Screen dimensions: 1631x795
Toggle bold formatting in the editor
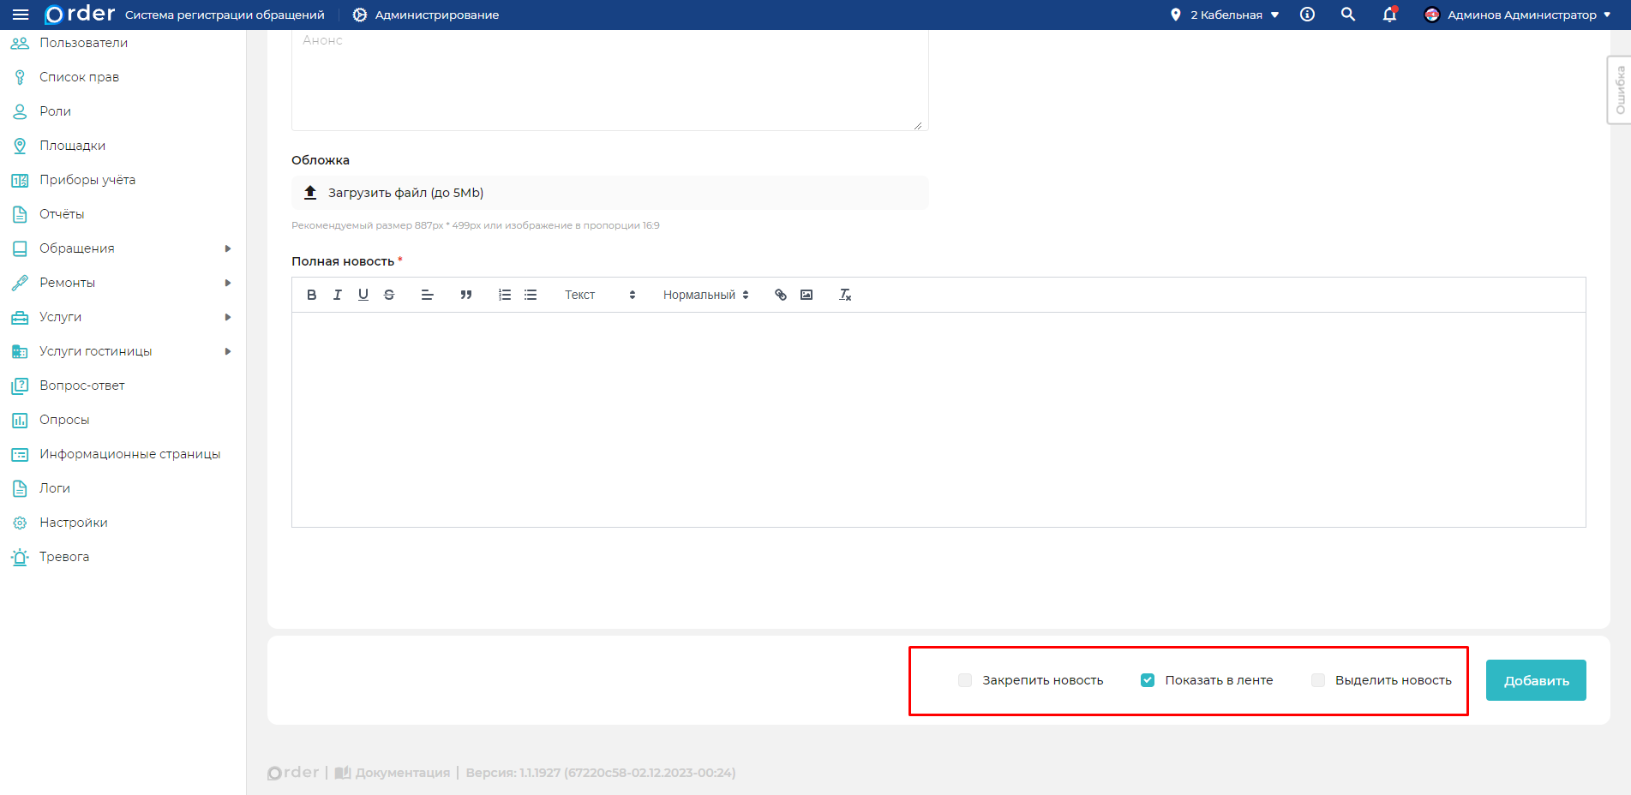pyautogui.click(x=312, y=295)
